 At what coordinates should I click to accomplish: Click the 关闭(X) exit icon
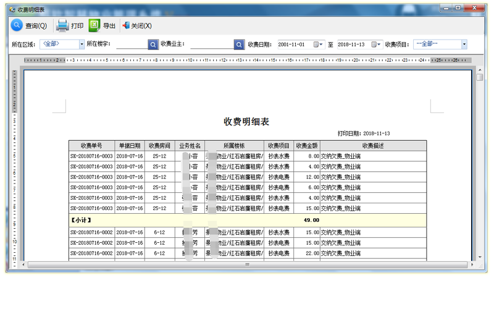tap(125, 25)
